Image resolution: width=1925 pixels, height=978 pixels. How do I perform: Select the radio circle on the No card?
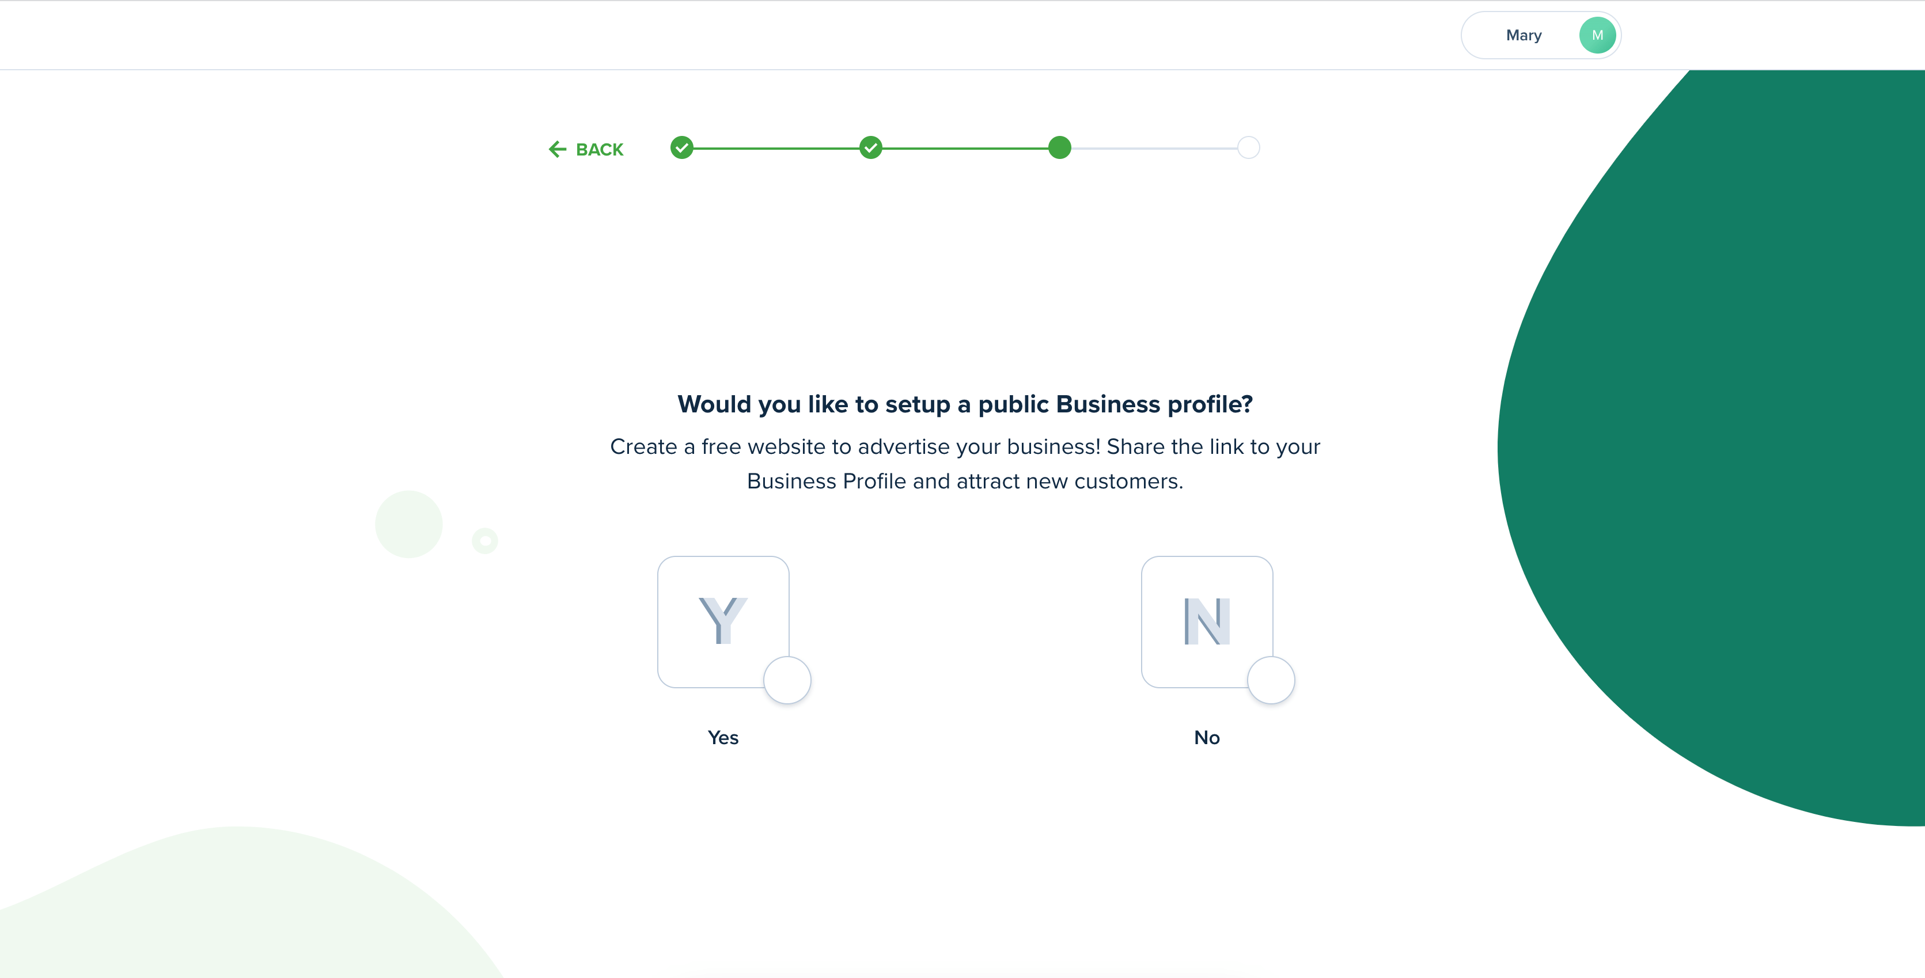[1271, 680]
